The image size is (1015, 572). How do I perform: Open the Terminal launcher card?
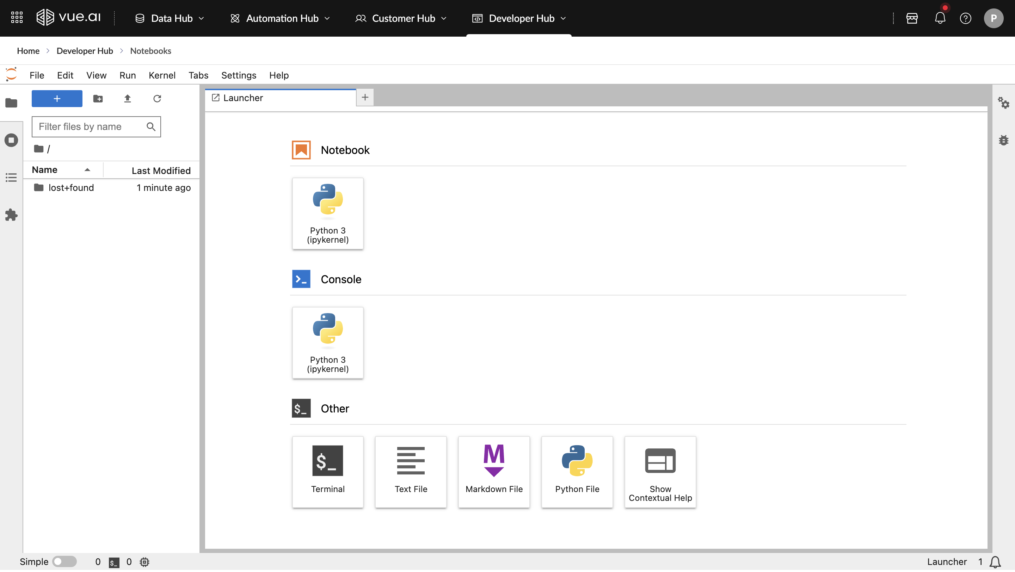pyautogui.click(x=327, y=472)
